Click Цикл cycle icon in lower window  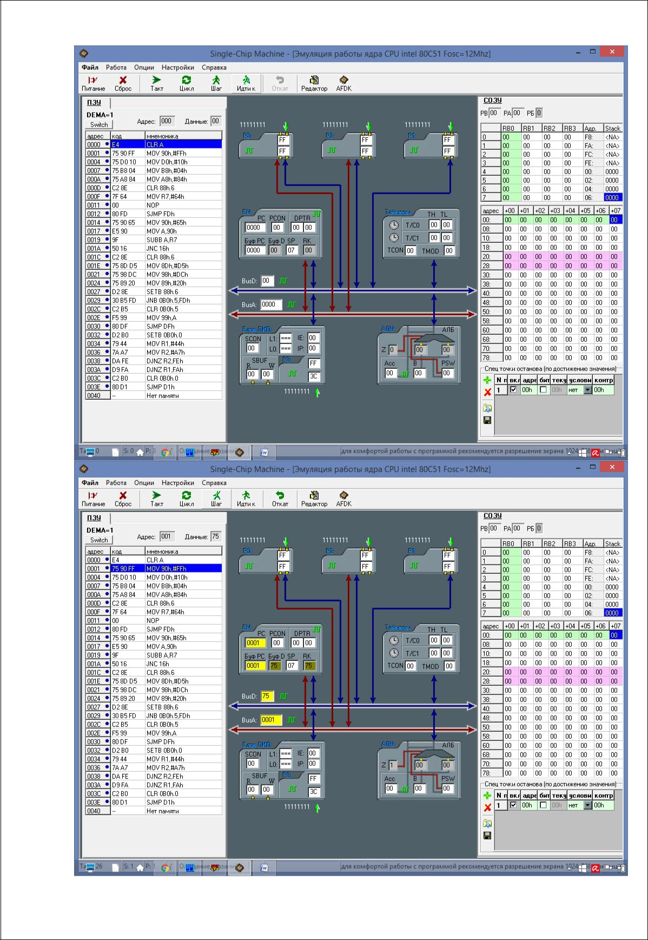187,495
